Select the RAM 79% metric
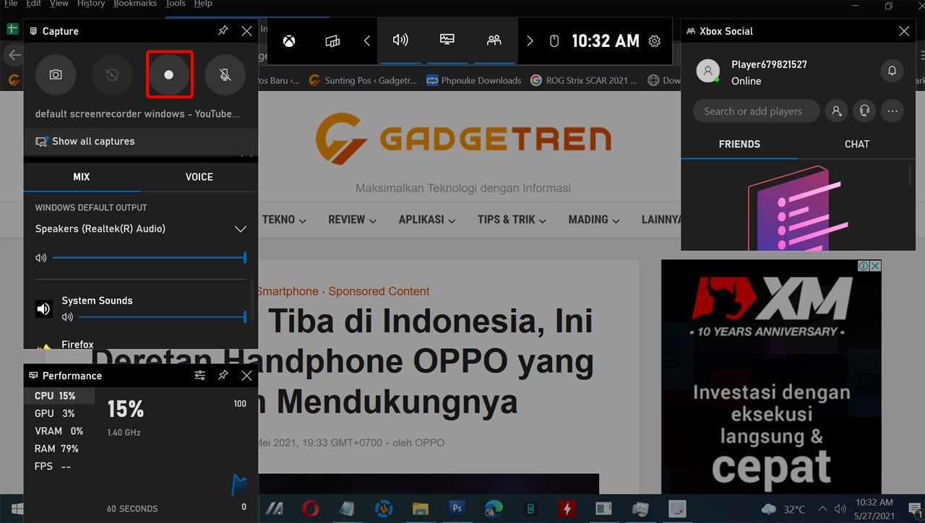Image resolution: width=925 pixels, height=523 pixels. 56,449
